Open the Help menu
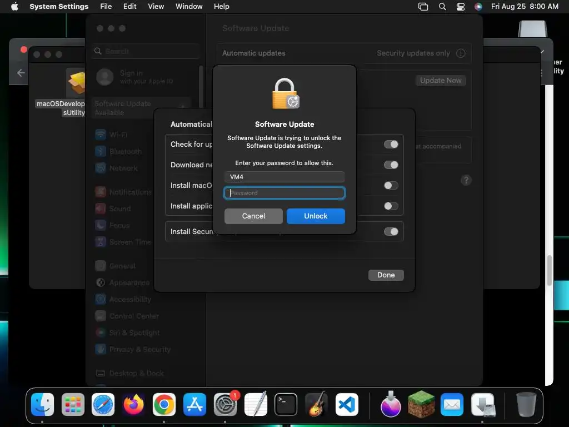Screen dimensions: 569x427 (221, 7)
